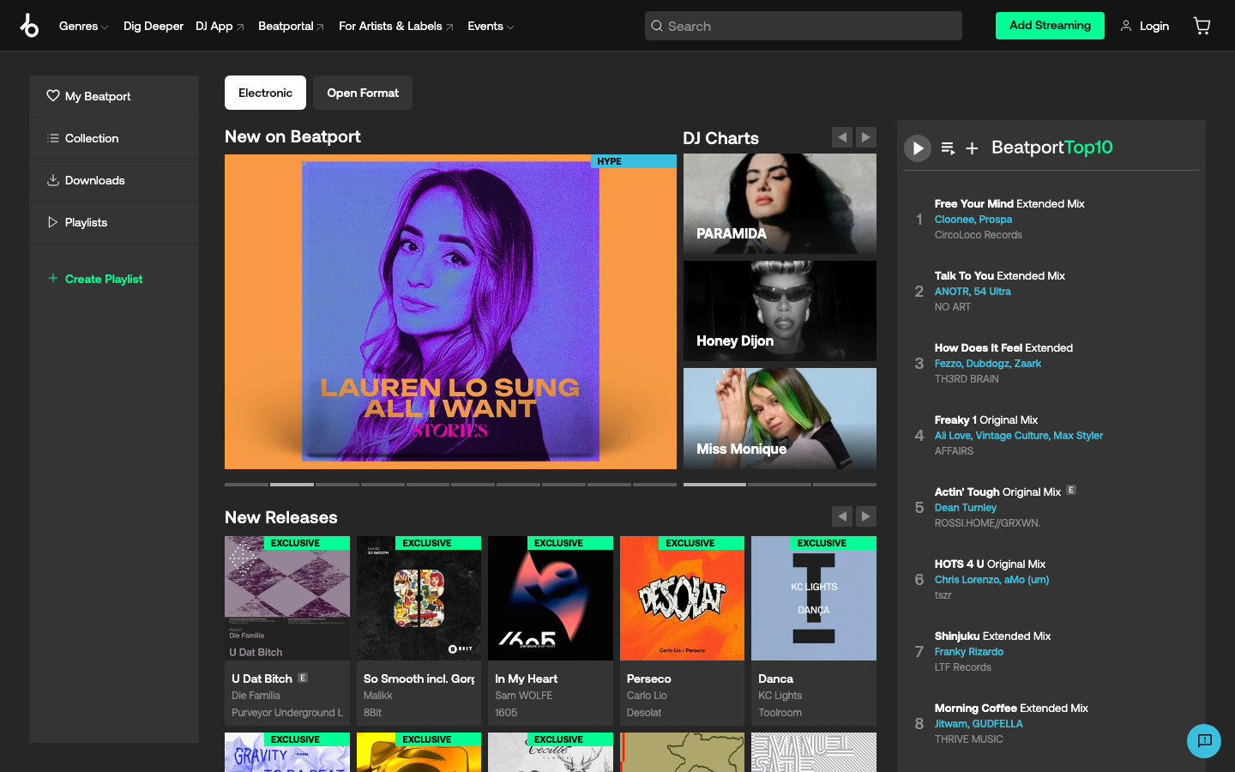Open Franky Rizardo artist link

969,652
